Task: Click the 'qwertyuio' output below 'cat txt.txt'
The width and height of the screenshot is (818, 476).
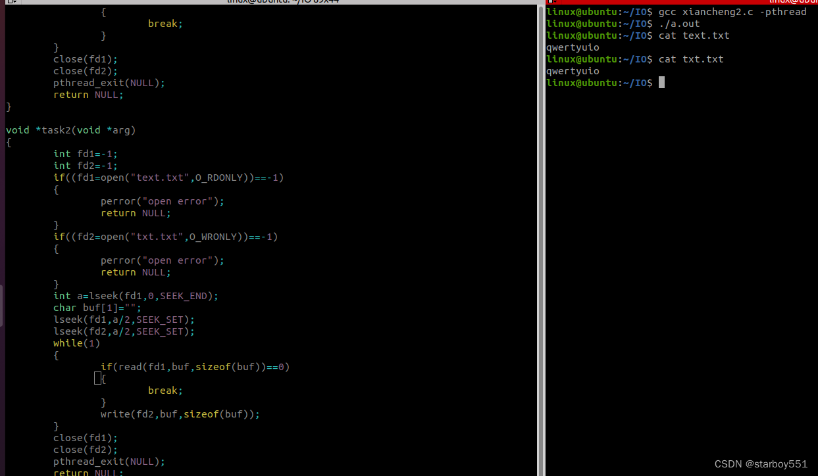Action: (x=573, y=71)
